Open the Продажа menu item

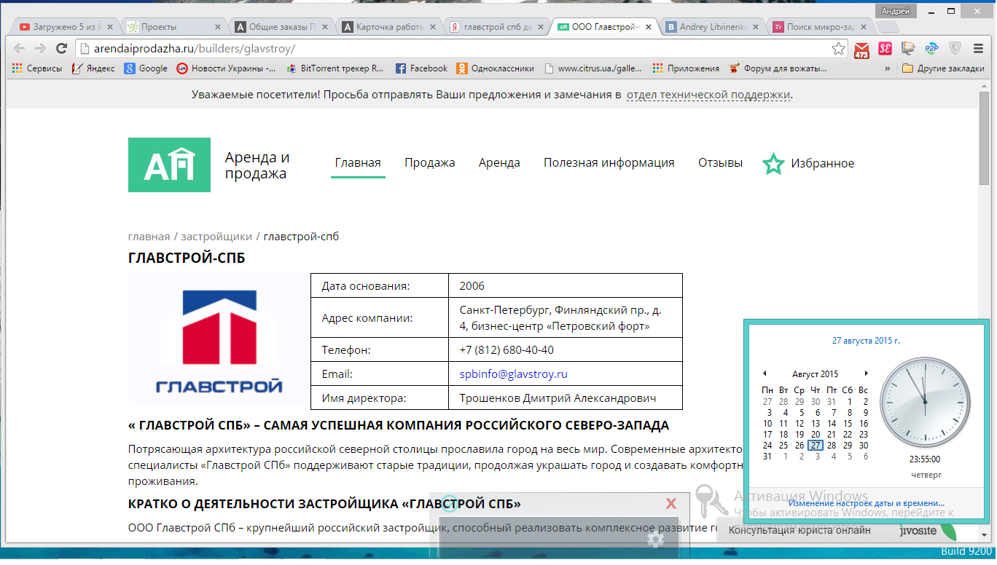click(430, 163)
